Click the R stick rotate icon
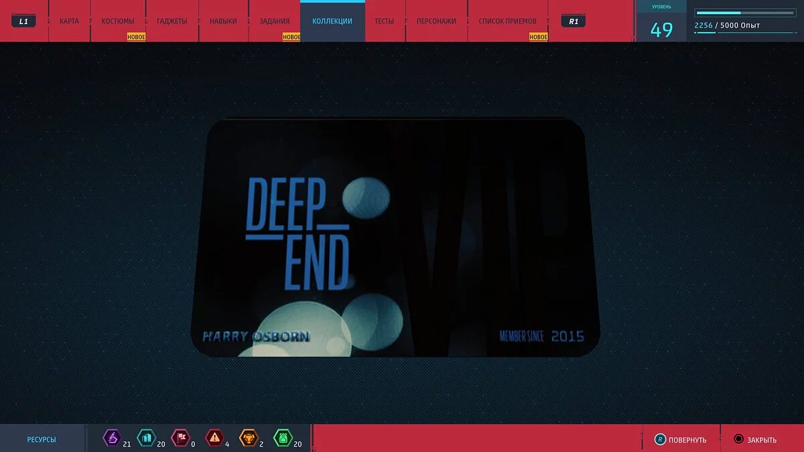Screen dimensions: 804x452 tap(660, 439)
